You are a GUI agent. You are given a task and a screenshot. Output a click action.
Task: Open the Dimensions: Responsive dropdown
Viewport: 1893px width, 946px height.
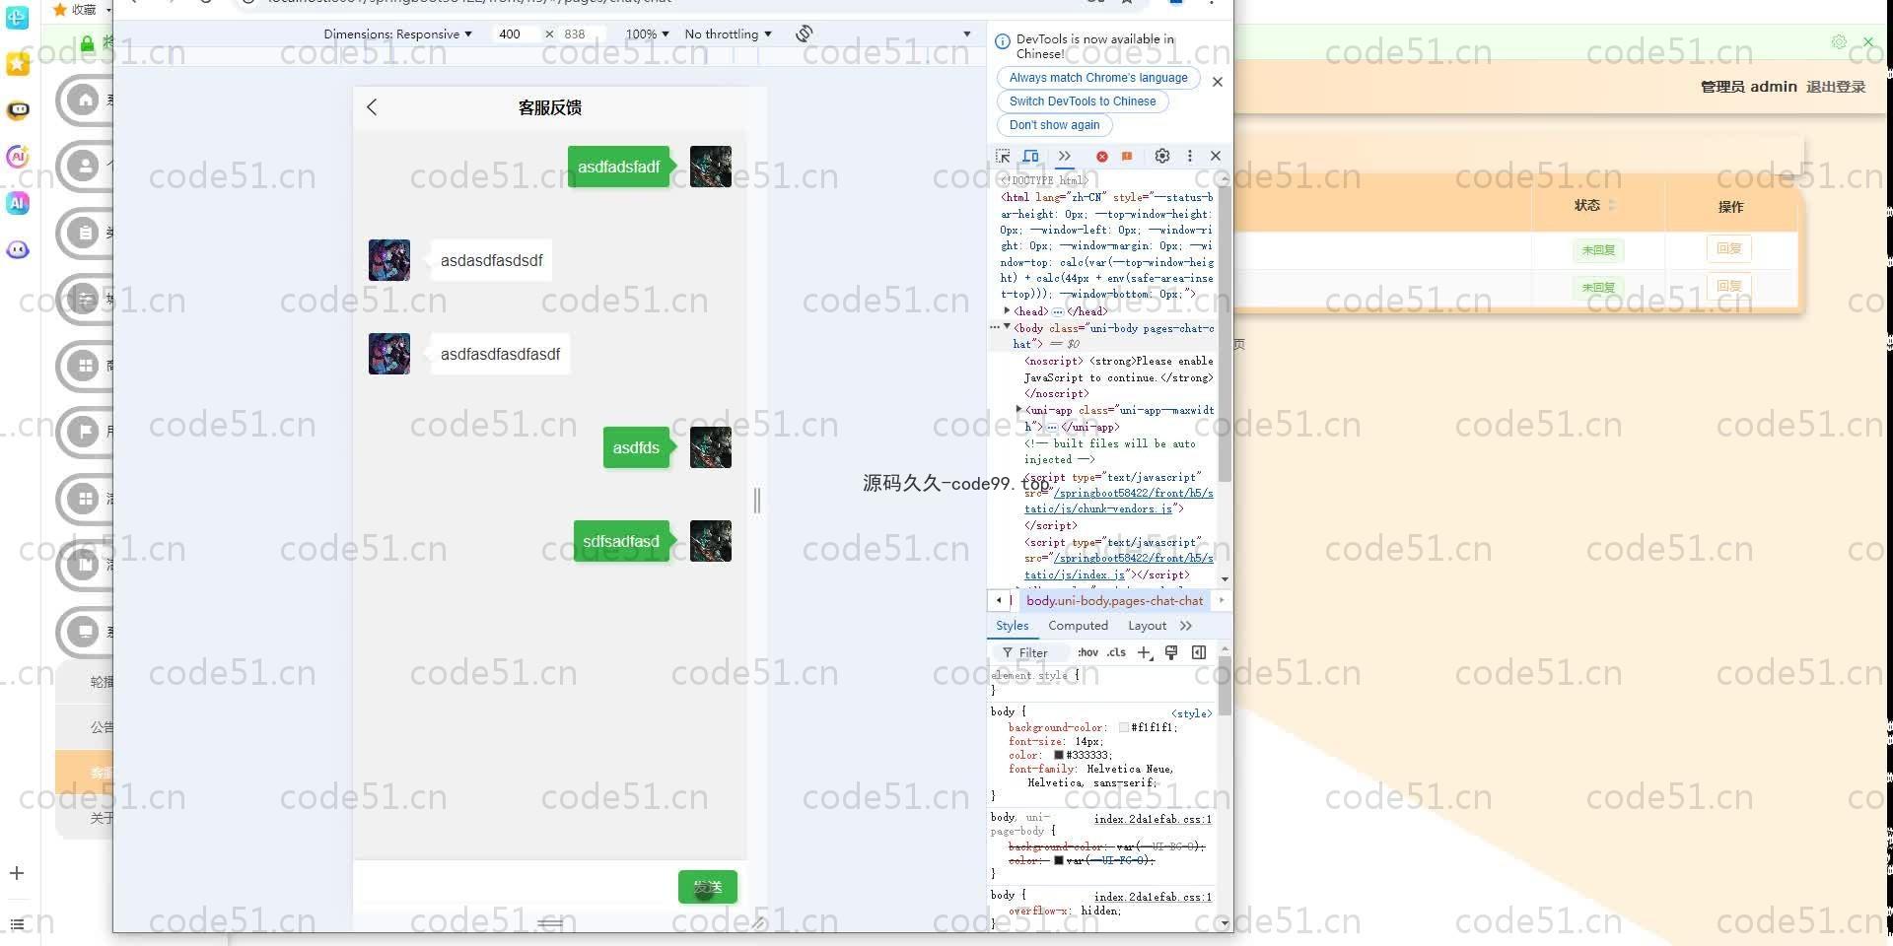(397, 34)
